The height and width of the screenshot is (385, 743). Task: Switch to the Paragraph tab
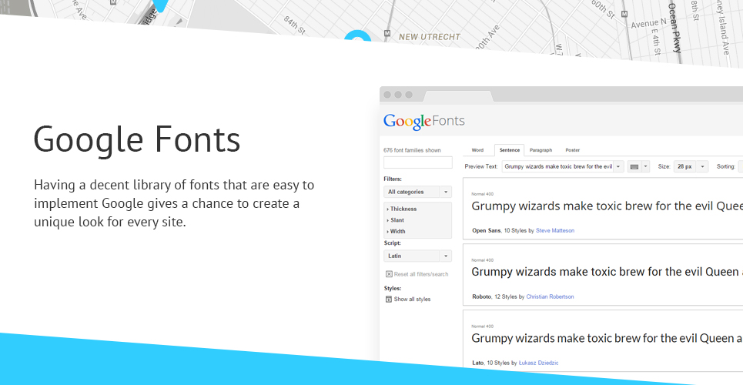[541, 150]
